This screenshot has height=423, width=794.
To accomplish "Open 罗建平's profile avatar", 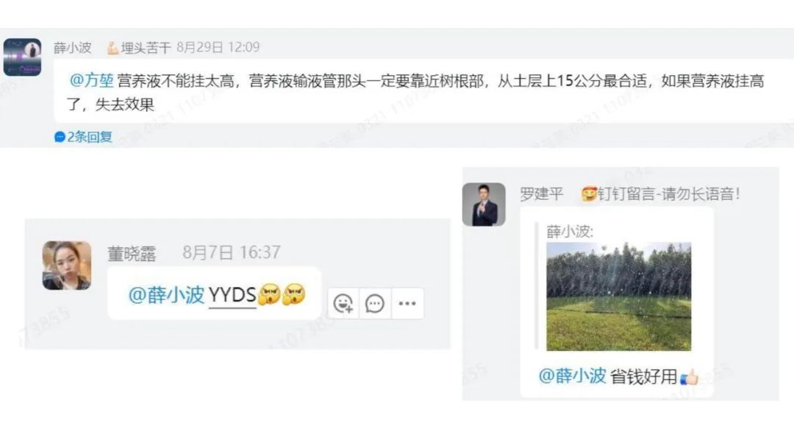I will [484, 205].
